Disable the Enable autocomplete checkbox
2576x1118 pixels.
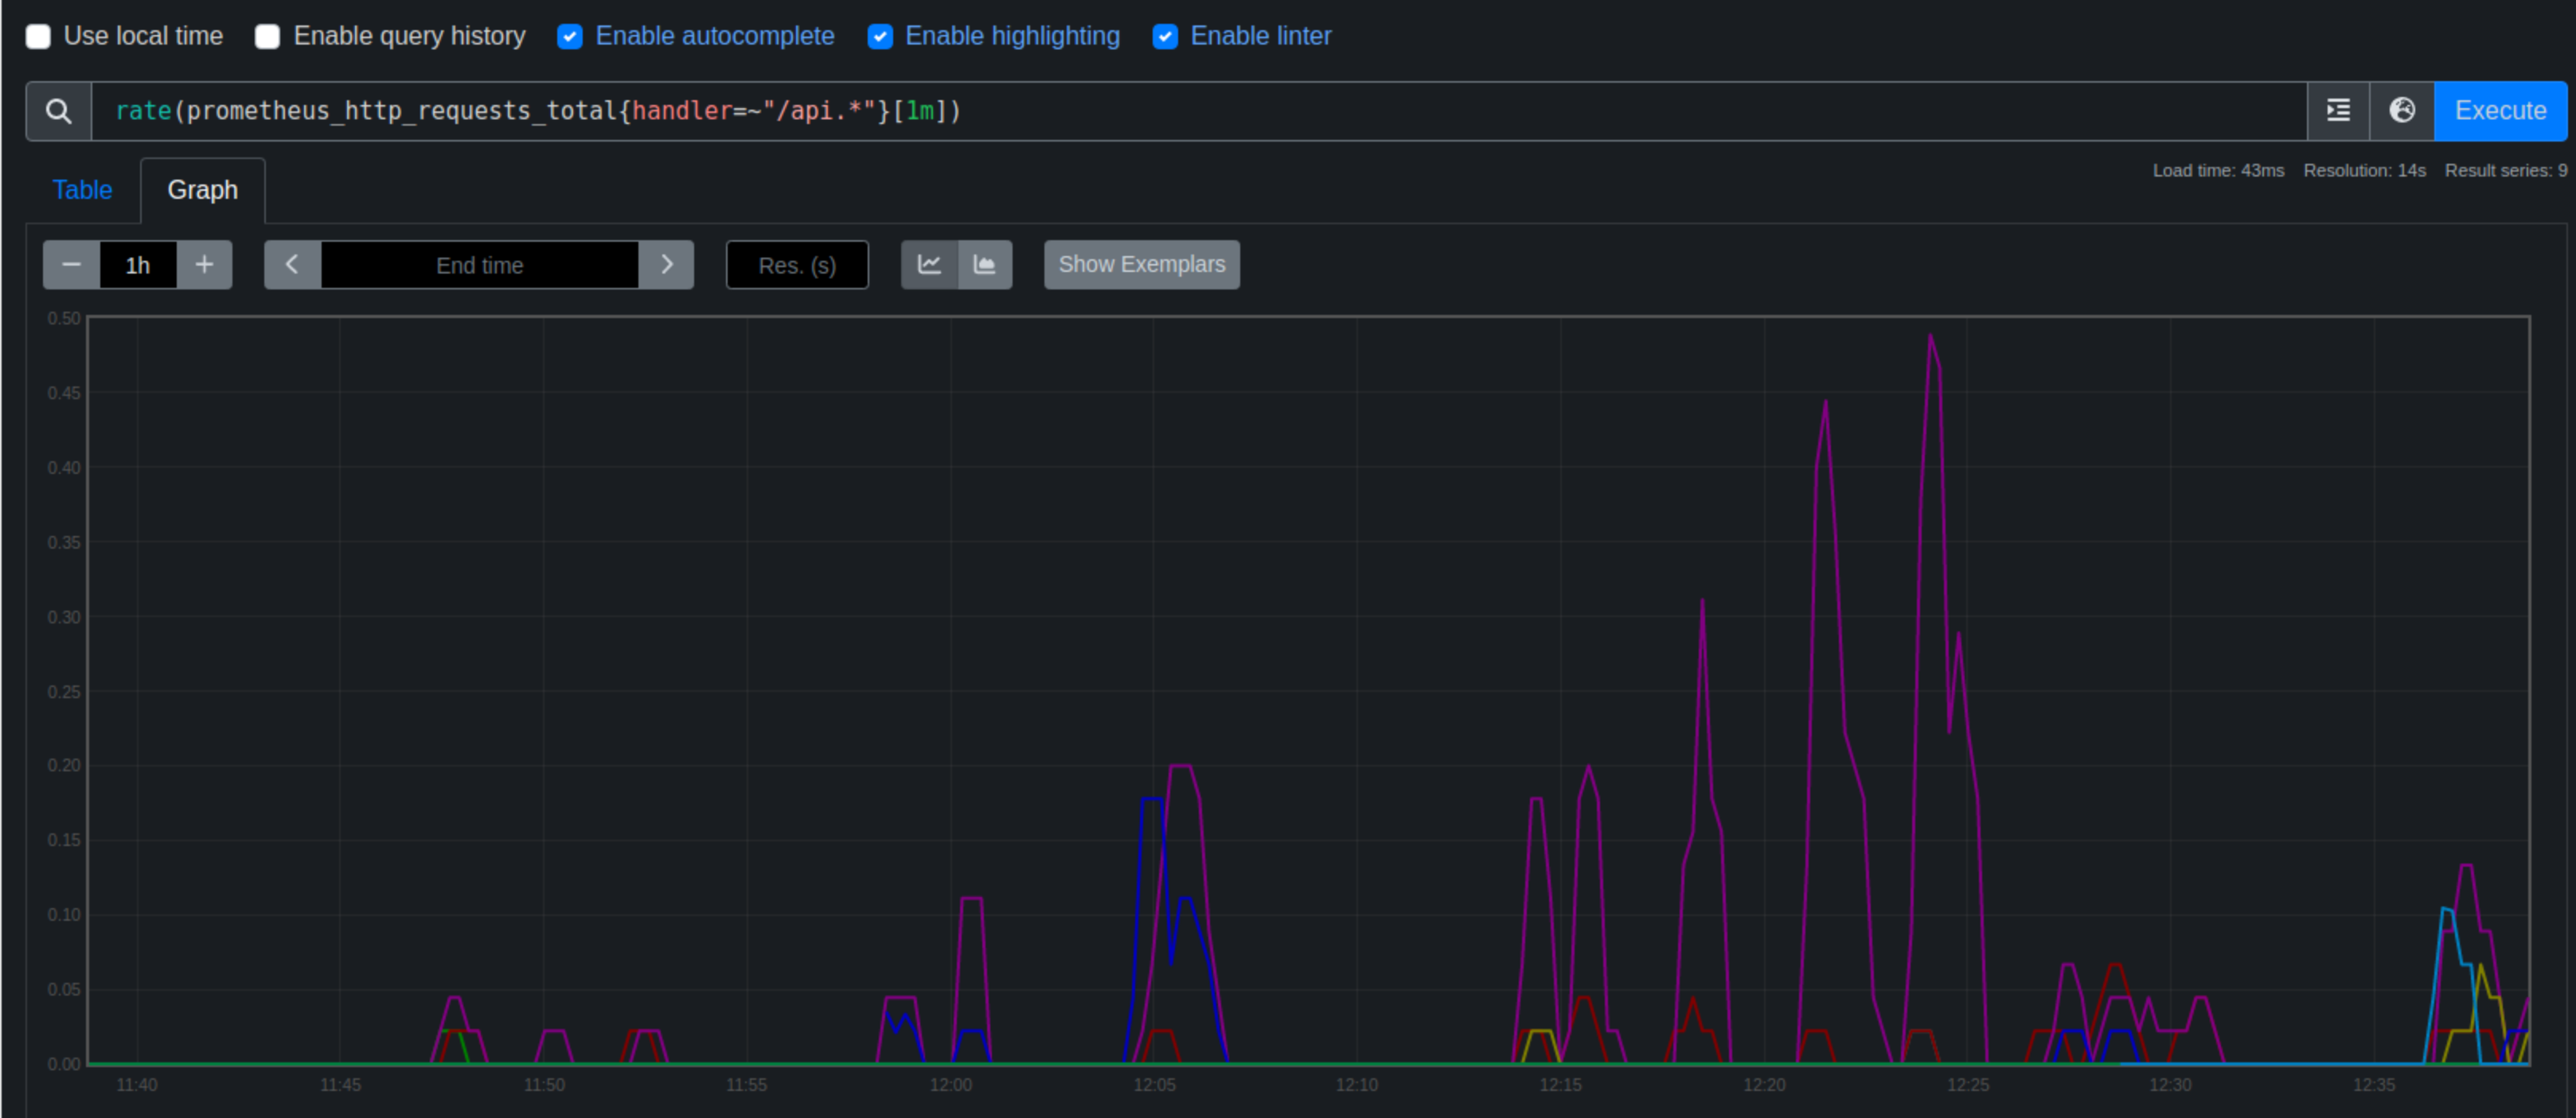(570, 37)
